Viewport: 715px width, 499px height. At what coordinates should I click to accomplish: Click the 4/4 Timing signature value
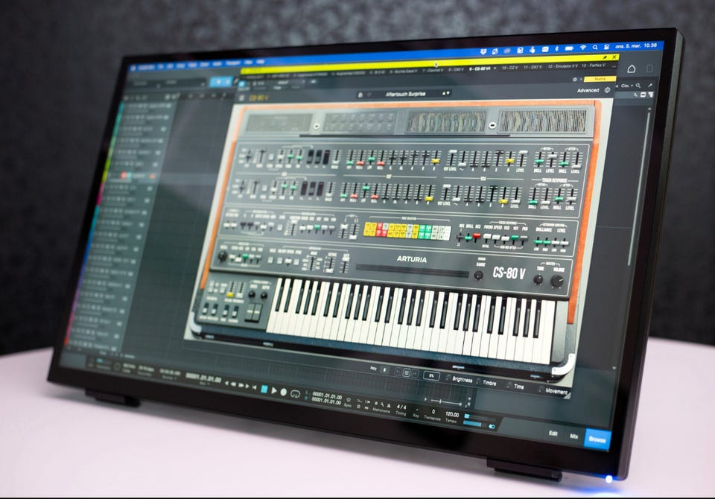pos(401,407)
